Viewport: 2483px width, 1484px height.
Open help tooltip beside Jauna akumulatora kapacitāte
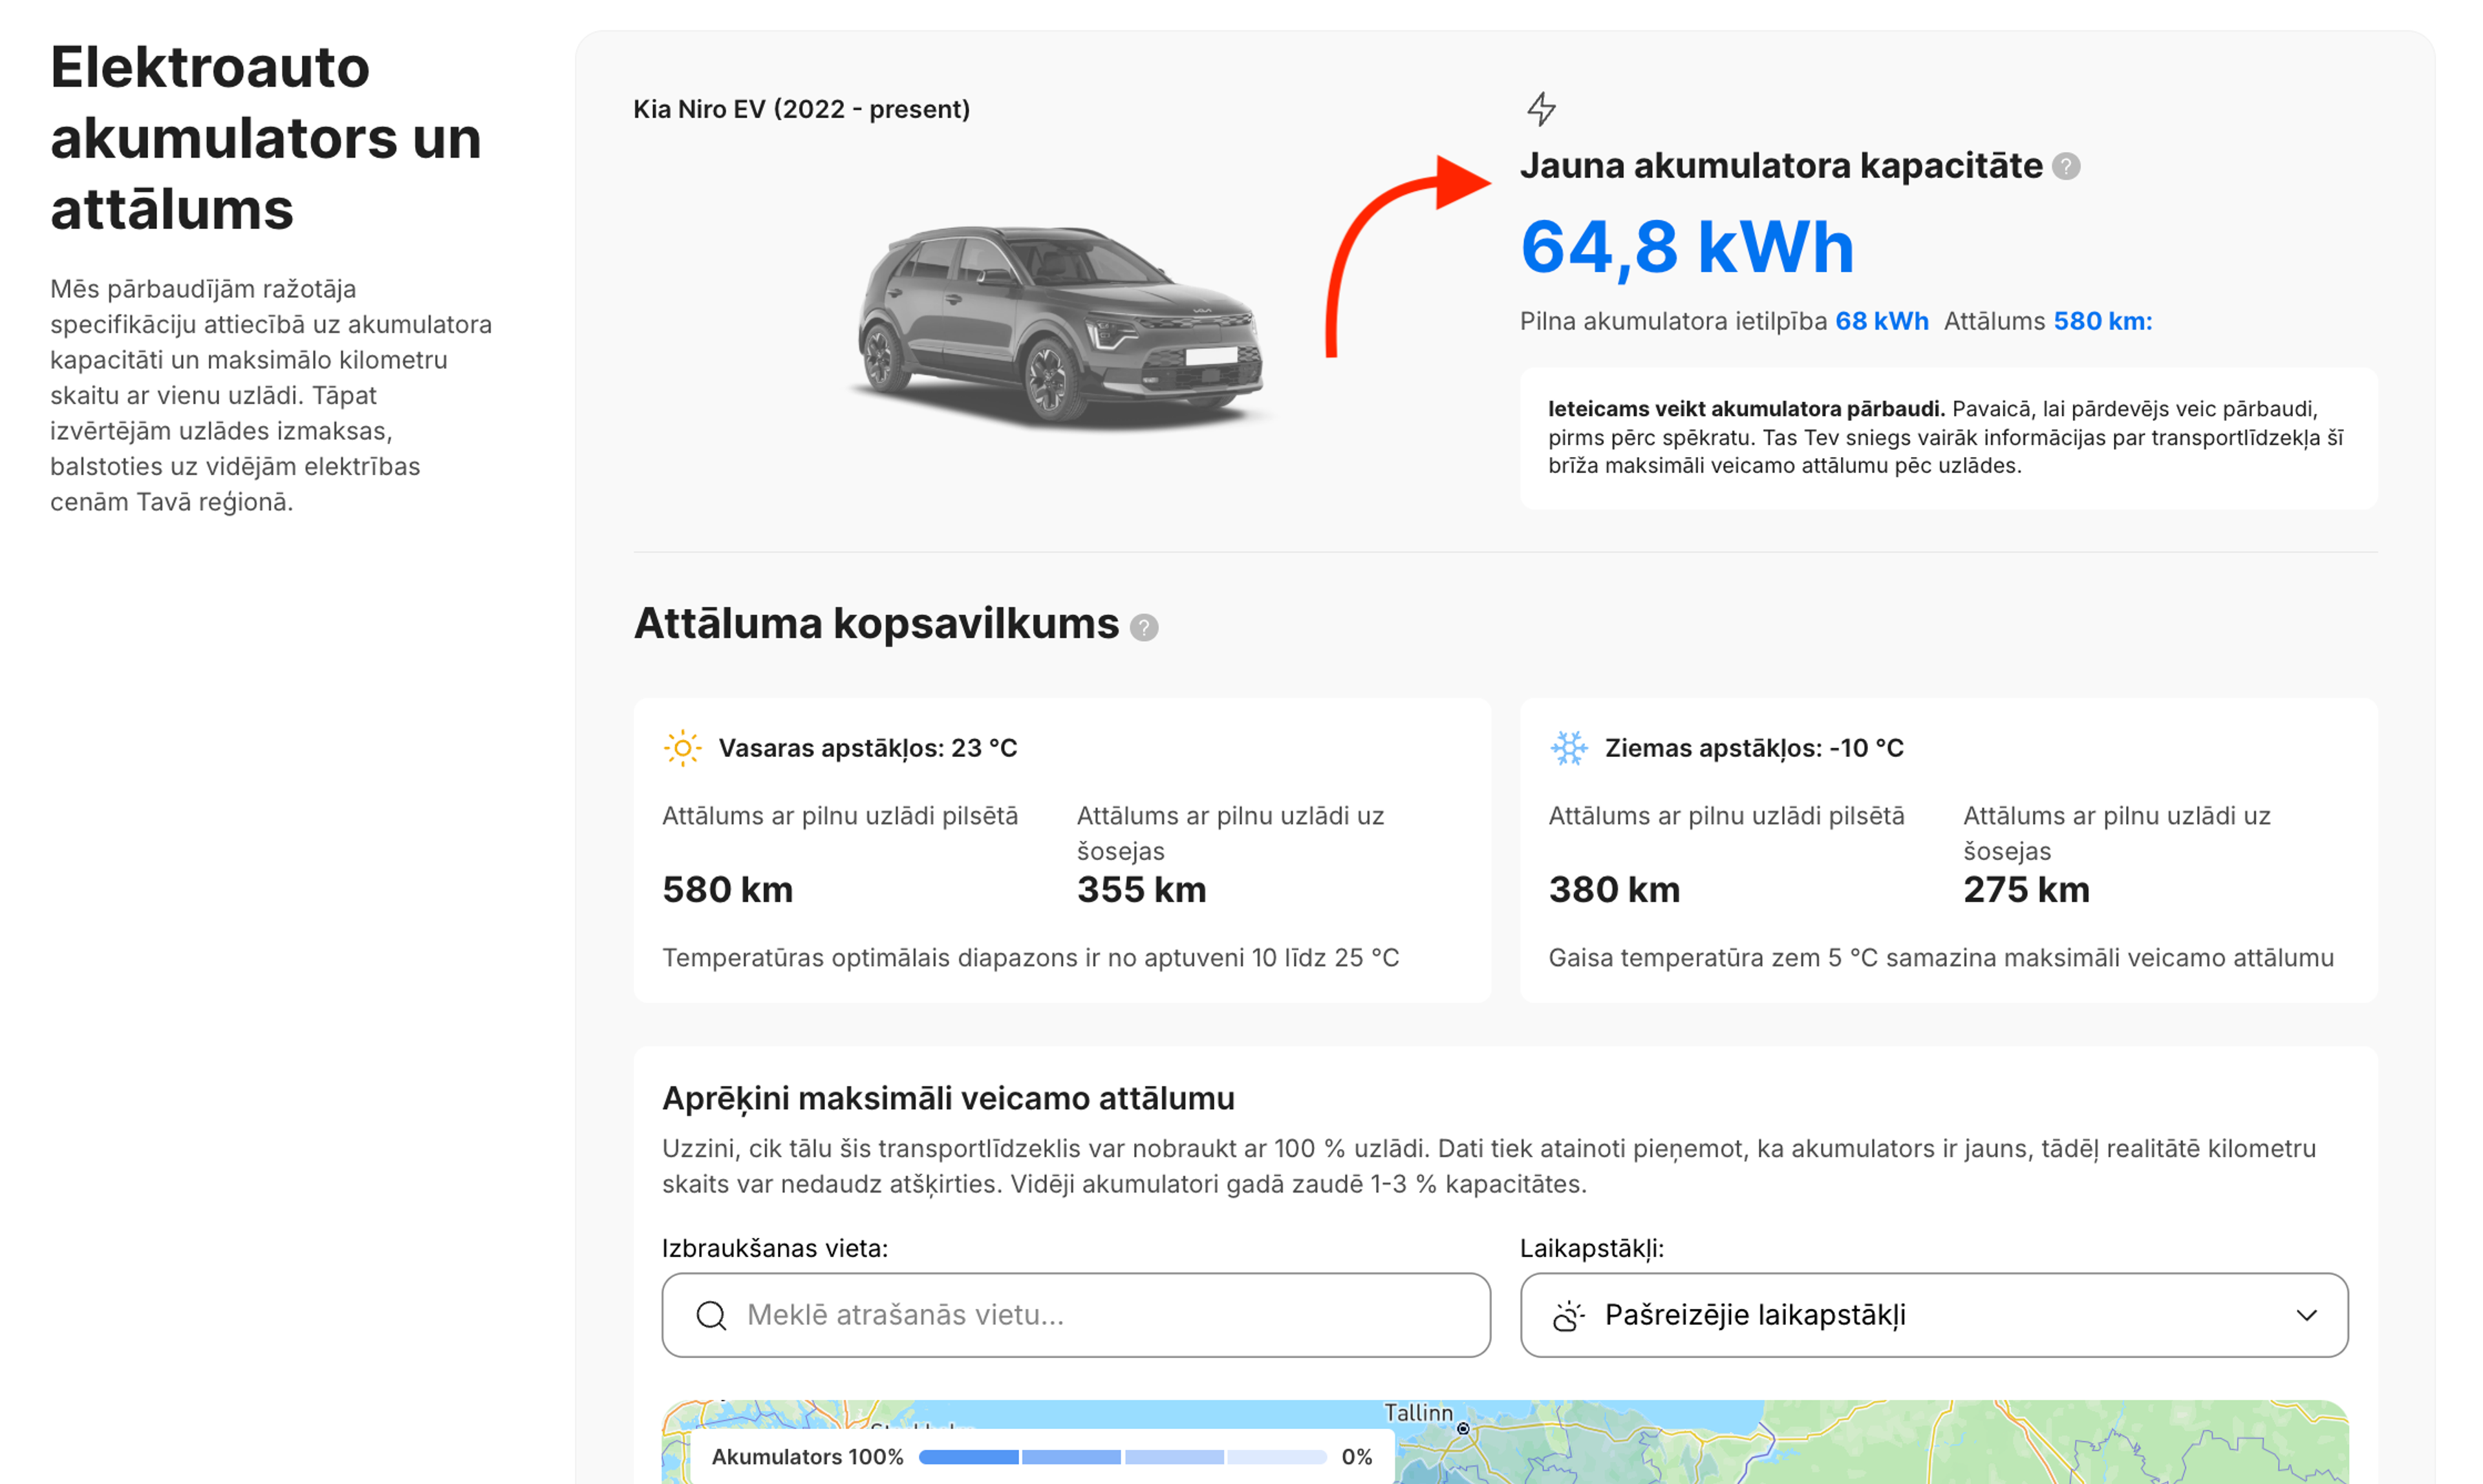[2066, 166]
